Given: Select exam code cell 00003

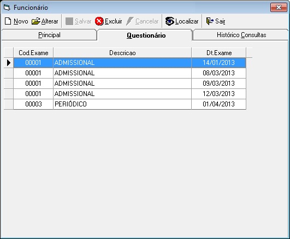Looking at the screenshot, I should click(x=33, y=104).
